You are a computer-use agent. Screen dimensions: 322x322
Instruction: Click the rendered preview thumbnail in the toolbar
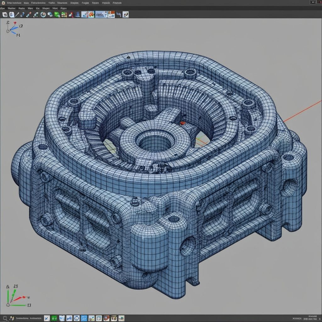[91, 14]
